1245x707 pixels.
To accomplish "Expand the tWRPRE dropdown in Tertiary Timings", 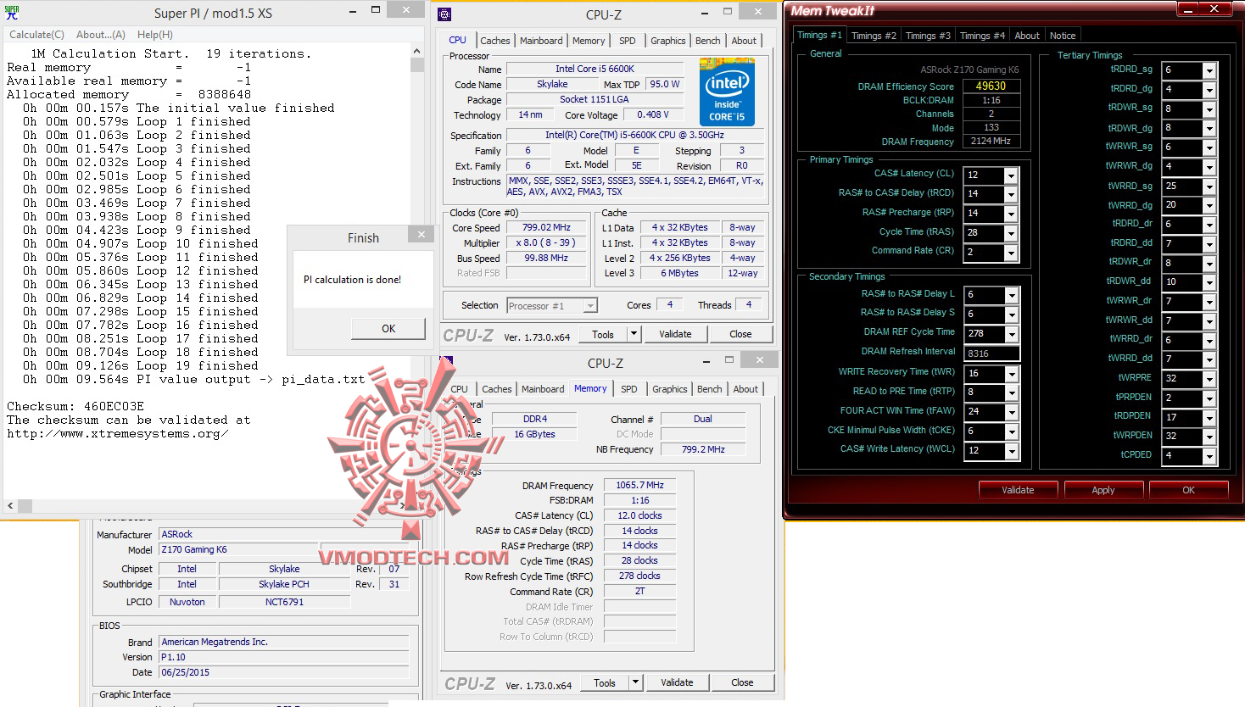I will [x=1210, y=379].
